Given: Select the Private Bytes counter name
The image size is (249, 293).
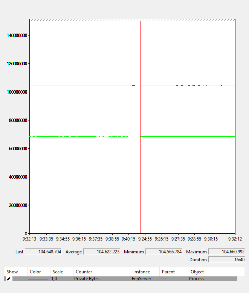Looking at the screenshot, I should tap(87, 279).
